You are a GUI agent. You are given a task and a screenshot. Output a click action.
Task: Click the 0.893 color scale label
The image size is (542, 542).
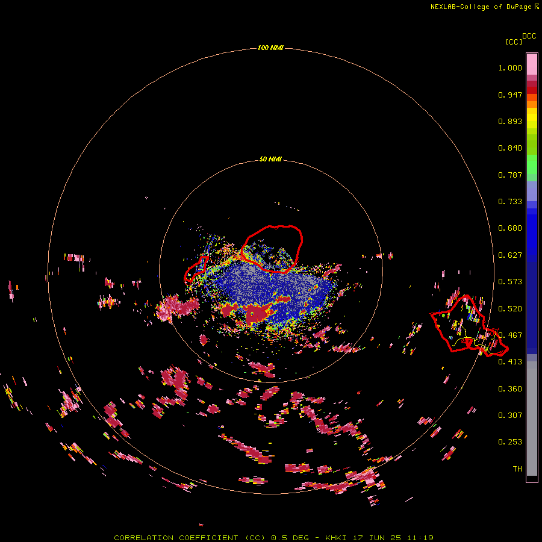point(510,121)
